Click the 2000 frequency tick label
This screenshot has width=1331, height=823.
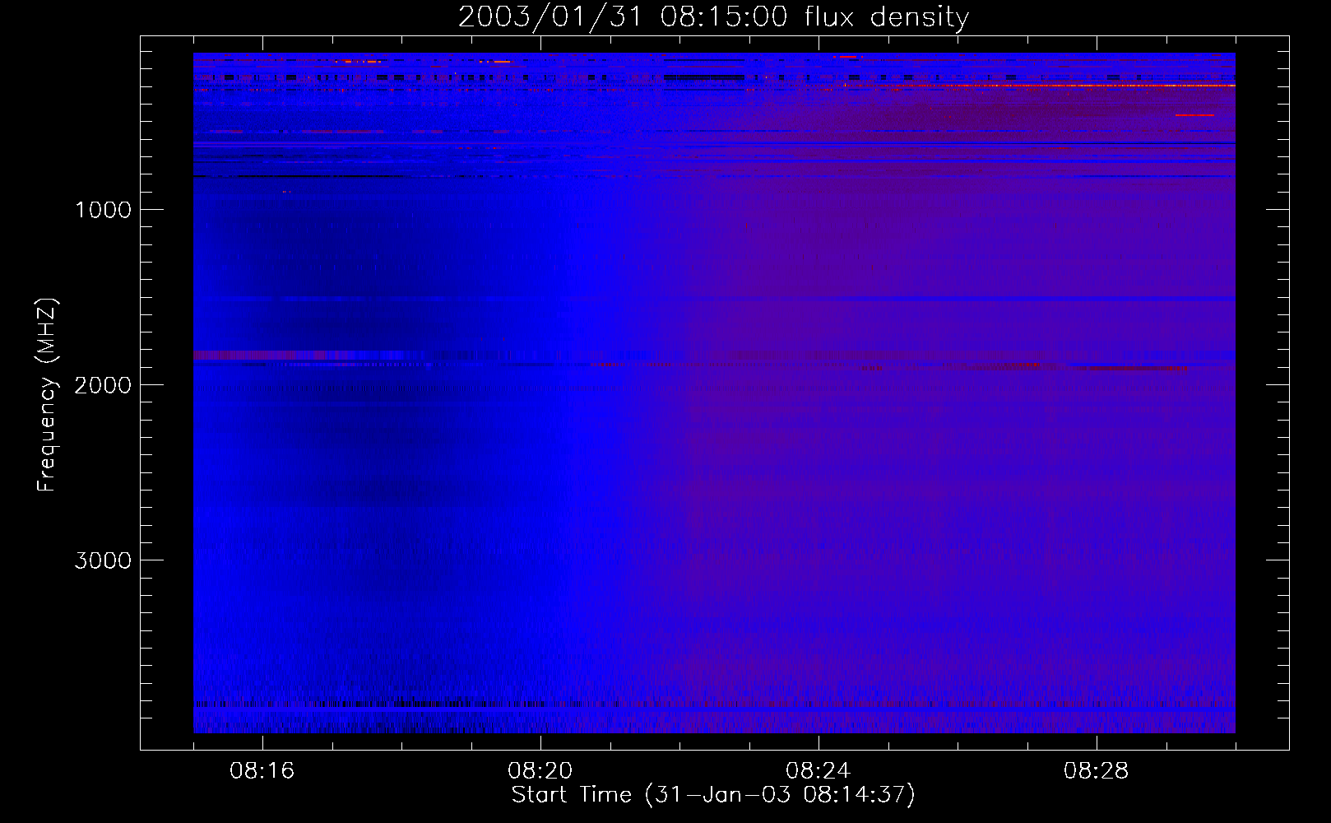(x=103, y=385)
